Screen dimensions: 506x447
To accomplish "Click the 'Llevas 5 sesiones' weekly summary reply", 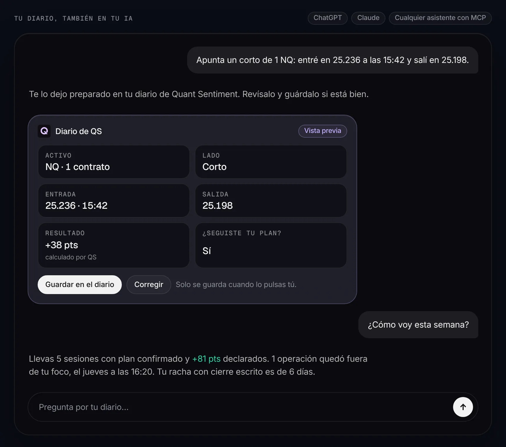I will tap(198, 365).
